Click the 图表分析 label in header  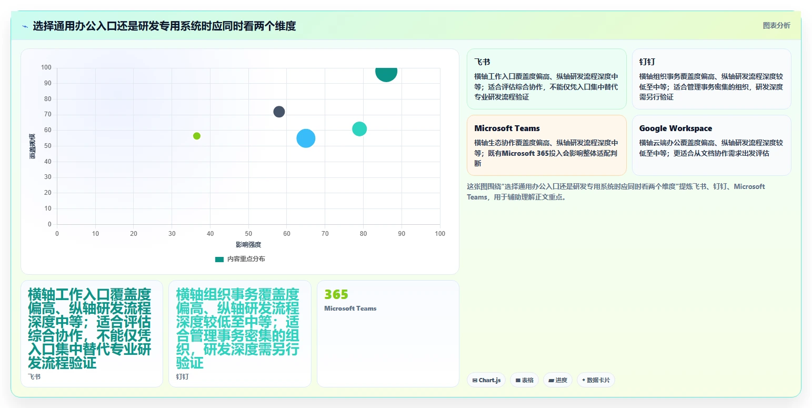coord(776,25)
